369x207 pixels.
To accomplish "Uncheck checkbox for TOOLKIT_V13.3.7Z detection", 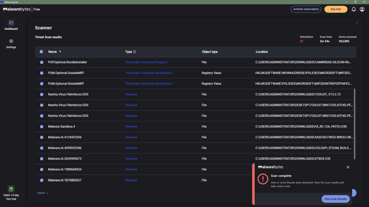I will point(42,94).
